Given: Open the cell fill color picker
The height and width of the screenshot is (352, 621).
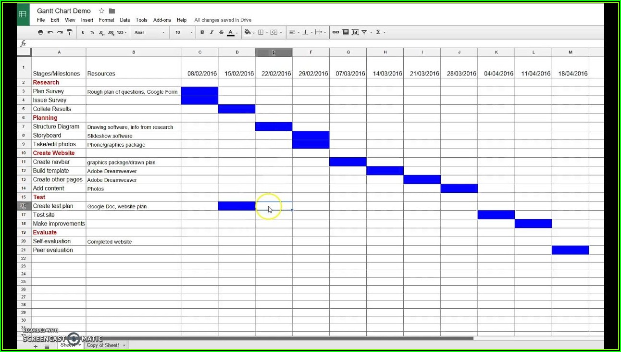Looking at the screenshot, I should 248,32.
